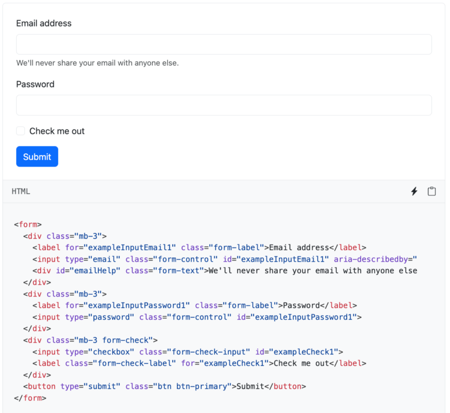Click the "Password" form label
The height and width of the screenshot is (413, 450).
click(x=35, y=84)
